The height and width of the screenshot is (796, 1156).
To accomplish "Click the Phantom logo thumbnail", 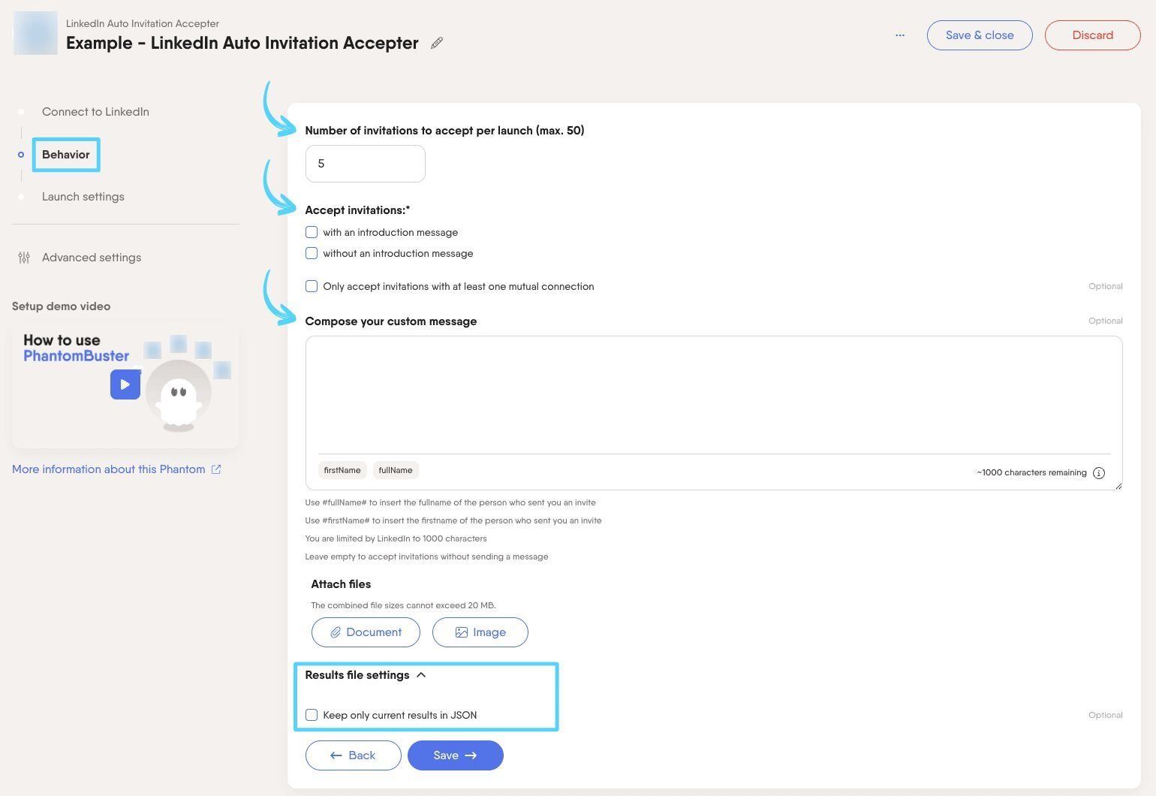I will (x=35, y=33).
